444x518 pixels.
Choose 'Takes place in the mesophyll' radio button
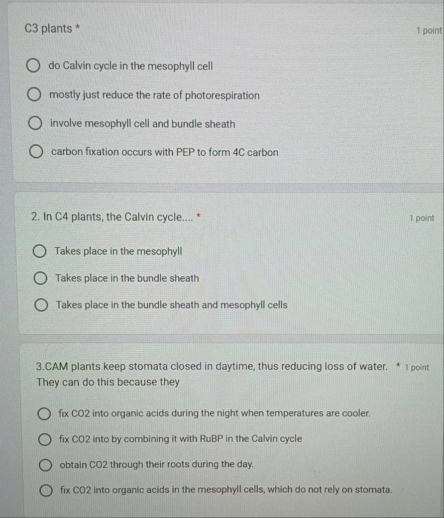(x=40, y=252)
